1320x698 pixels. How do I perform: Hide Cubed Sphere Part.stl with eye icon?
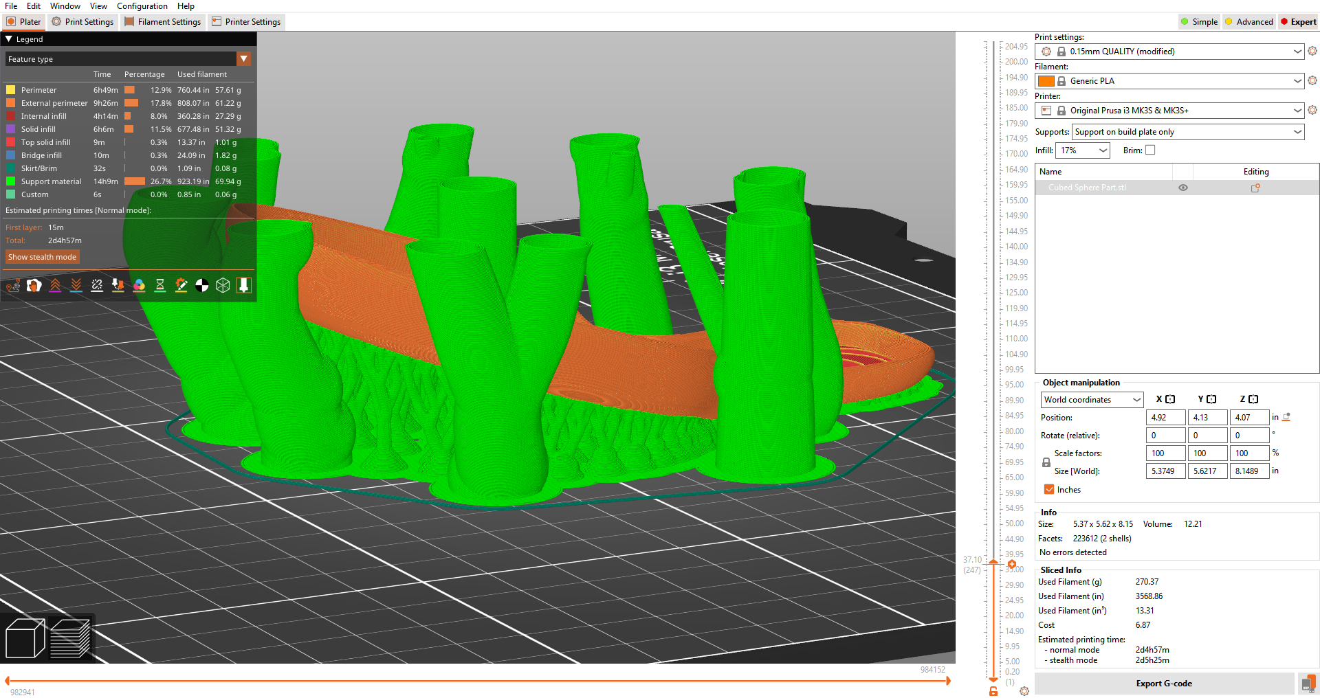pyautogui.click(x=1183, y=188)
